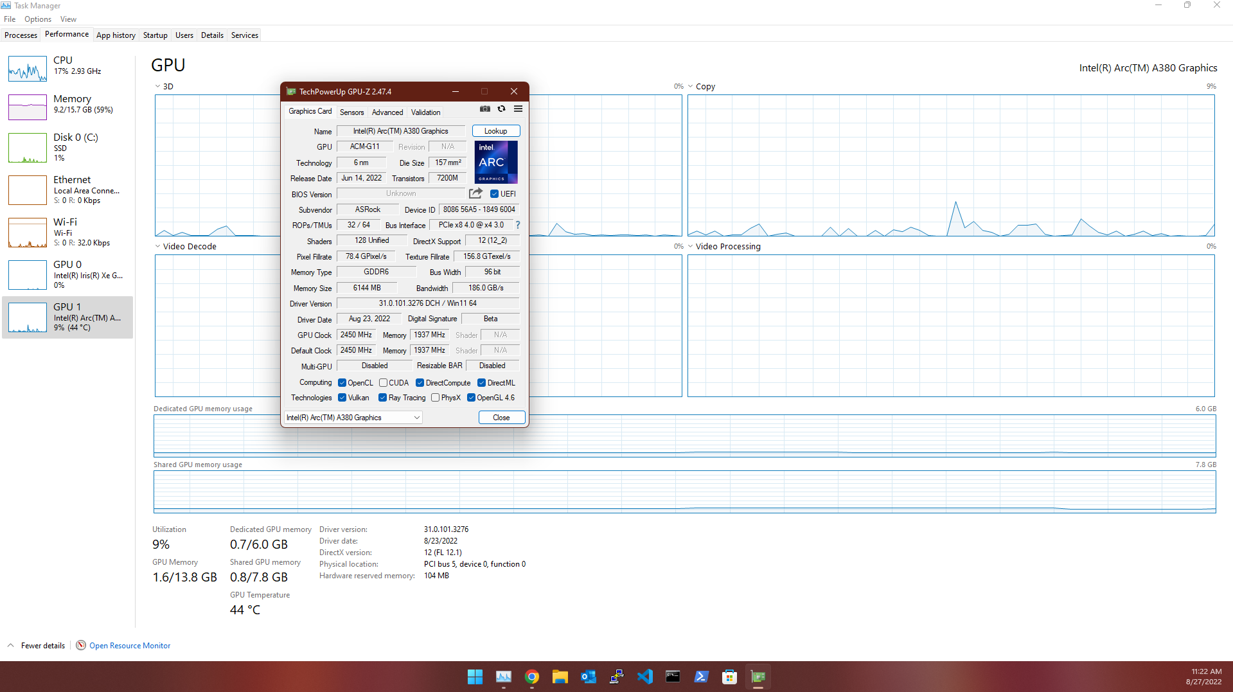Viewport: 1233px width, 692px height.
Task: Toggle the CUDA checkbox
Action: [383, 382]
